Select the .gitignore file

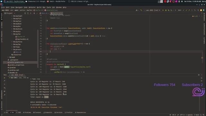click(x=13, y=60)
